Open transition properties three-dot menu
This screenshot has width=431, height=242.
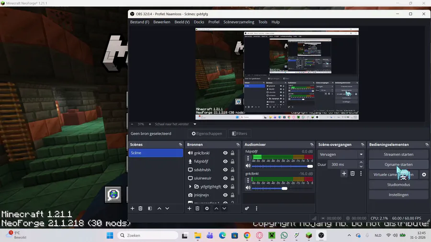[x=361, y=174]
